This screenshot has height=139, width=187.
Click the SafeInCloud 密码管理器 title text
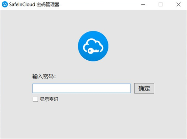coord(34,4)
